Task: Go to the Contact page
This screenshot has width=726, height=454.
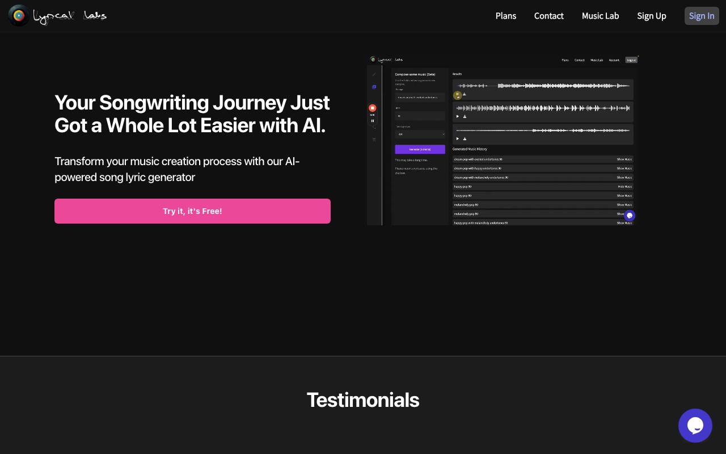Action: click(549, 16)
